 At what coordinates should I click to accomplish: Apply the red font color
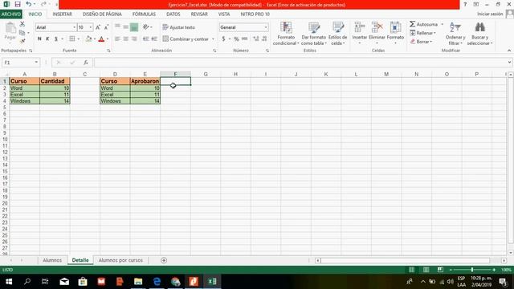pos(101,39)
